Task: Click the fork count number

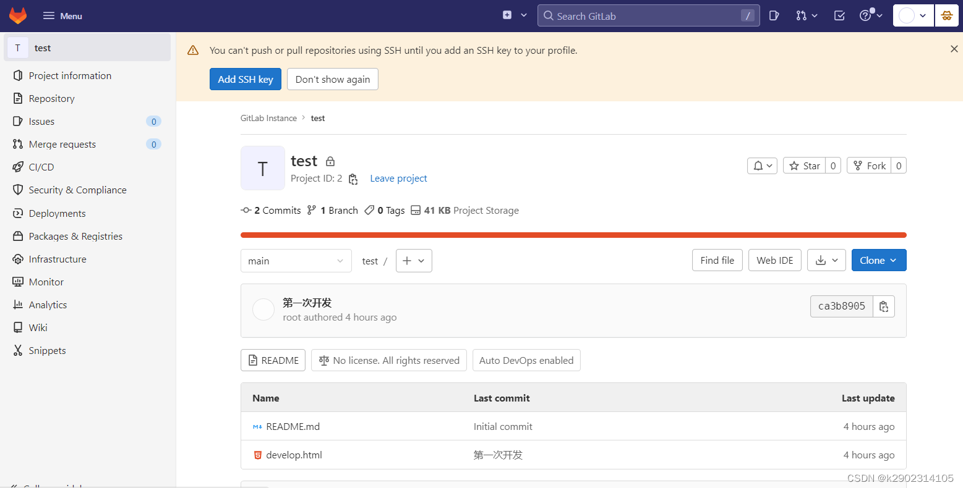Action: pos(899,166)
